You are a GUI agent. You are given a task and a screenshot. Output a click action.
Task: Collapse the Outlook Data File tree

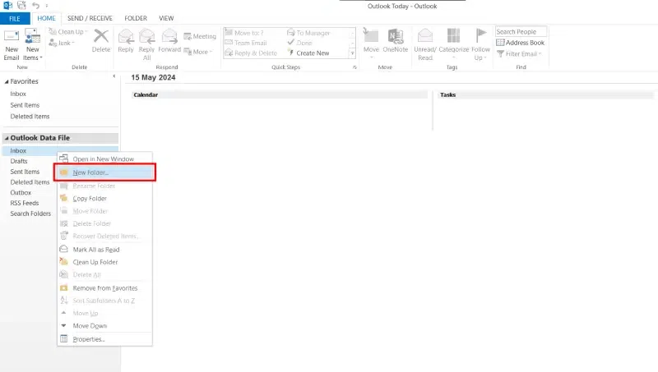click(x=7, y=138)
